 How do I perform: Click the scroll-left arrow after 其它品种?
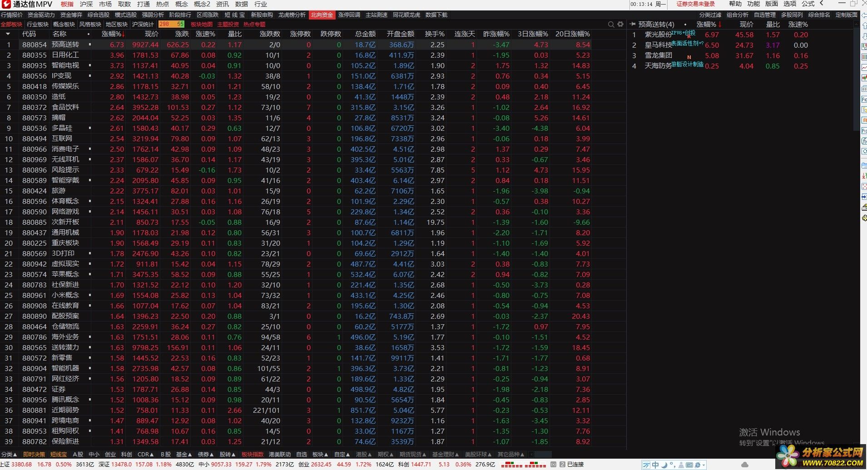[x=531, y=454]
